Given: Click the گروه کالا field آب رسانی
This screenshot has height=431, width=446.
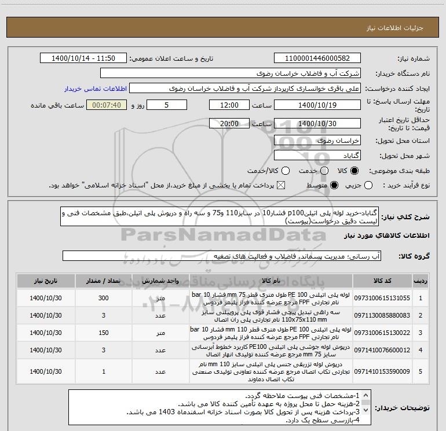Looking at the screenshot, I should pyautogui.click(x=222, y=256).
